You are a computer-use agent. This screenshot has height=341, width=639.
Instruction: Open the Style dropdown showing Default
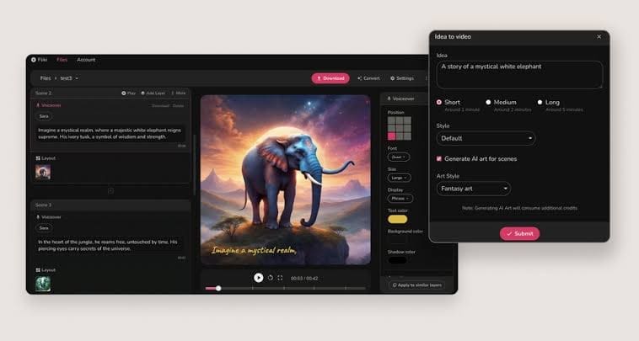tap(486, 138)
